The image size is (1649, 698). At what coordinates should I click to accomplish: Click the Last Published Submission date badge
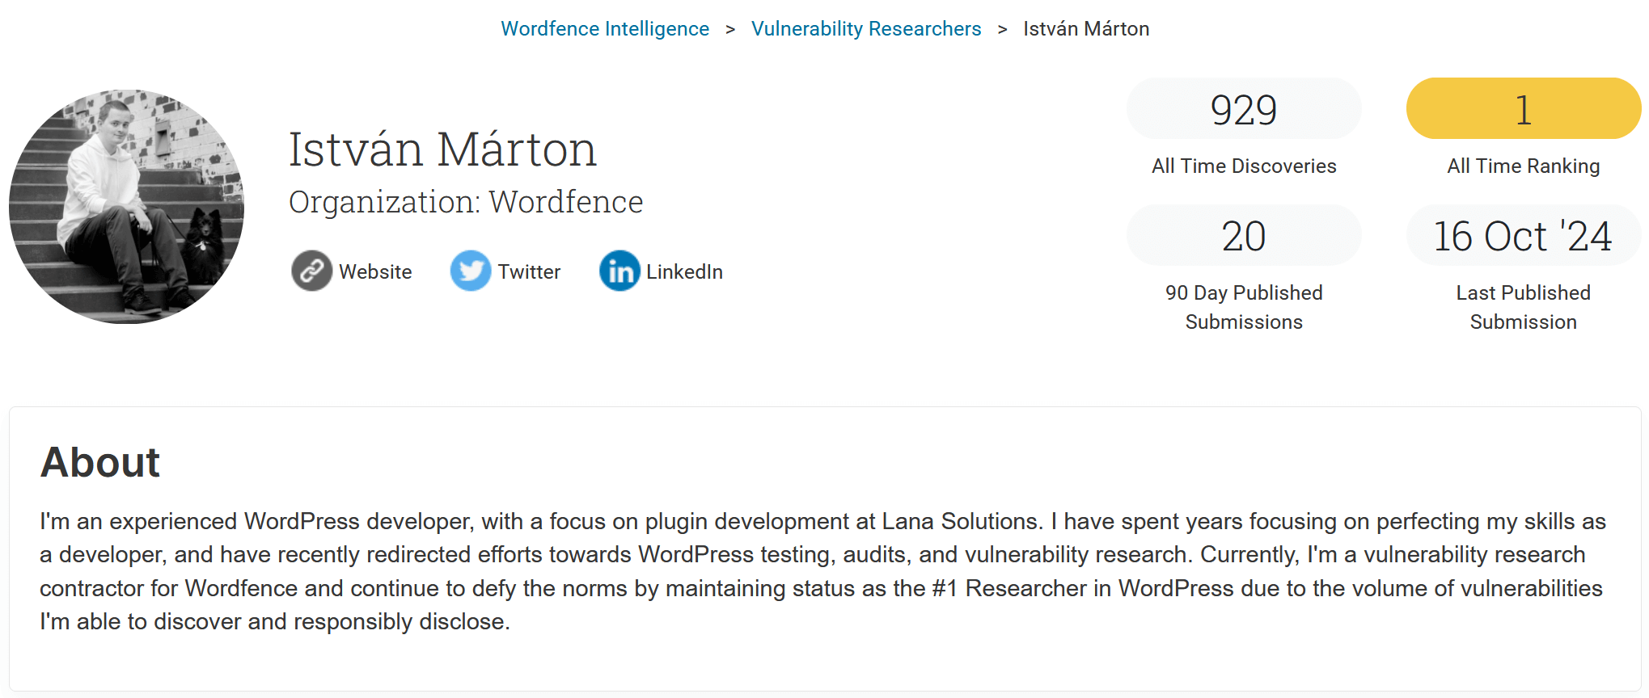[1523, 235]
